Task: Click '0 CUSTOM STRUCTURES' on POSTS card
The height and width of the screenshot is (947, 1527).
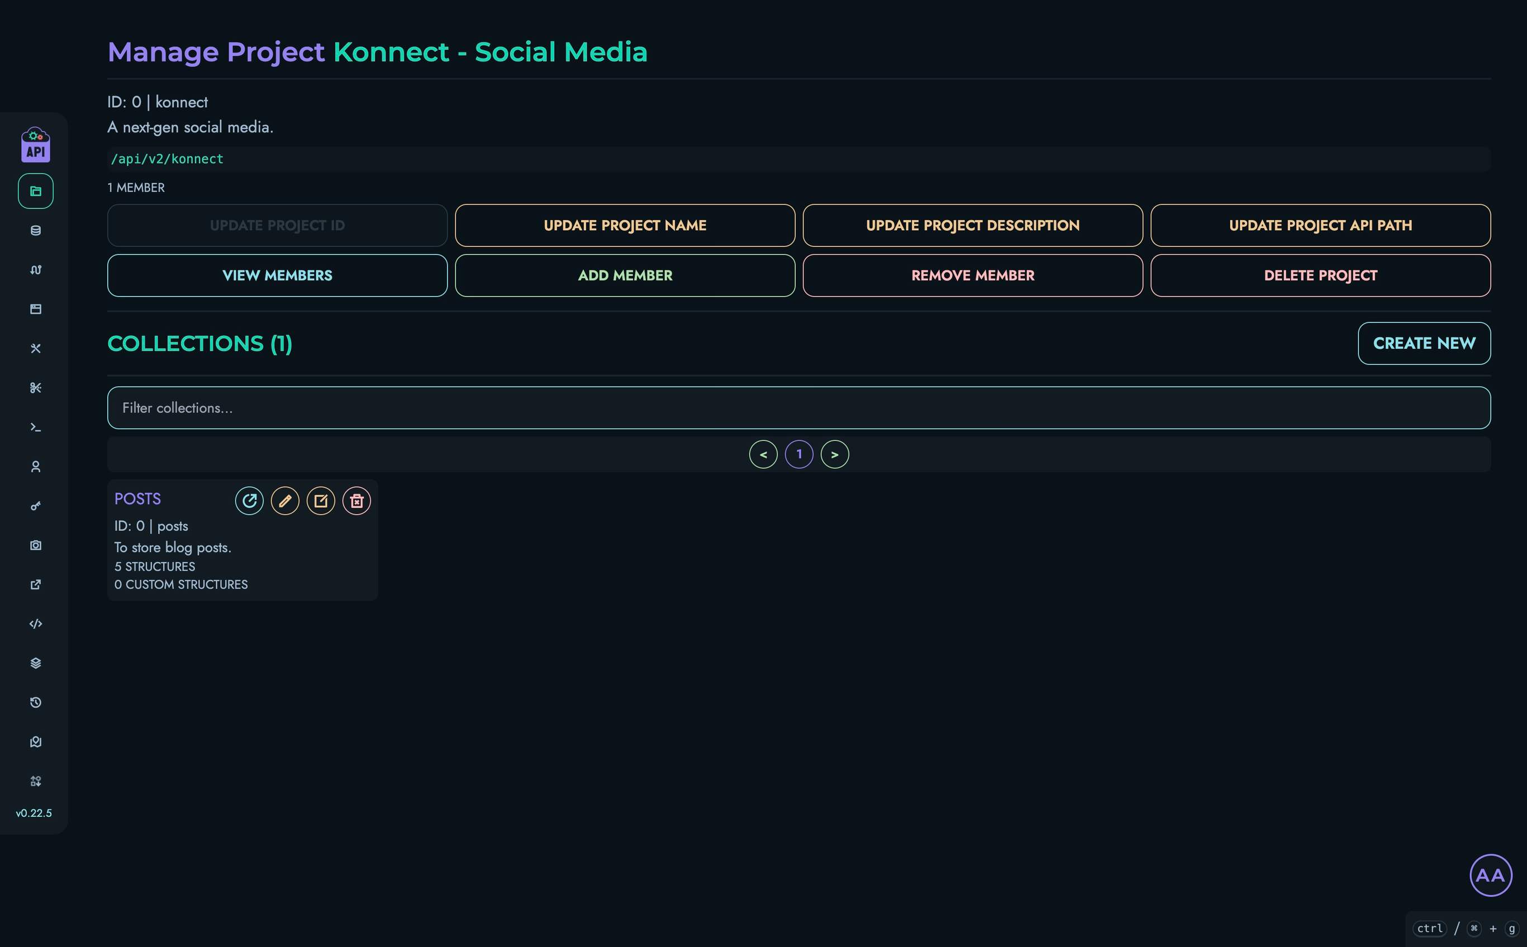Action: coord(181,584)
